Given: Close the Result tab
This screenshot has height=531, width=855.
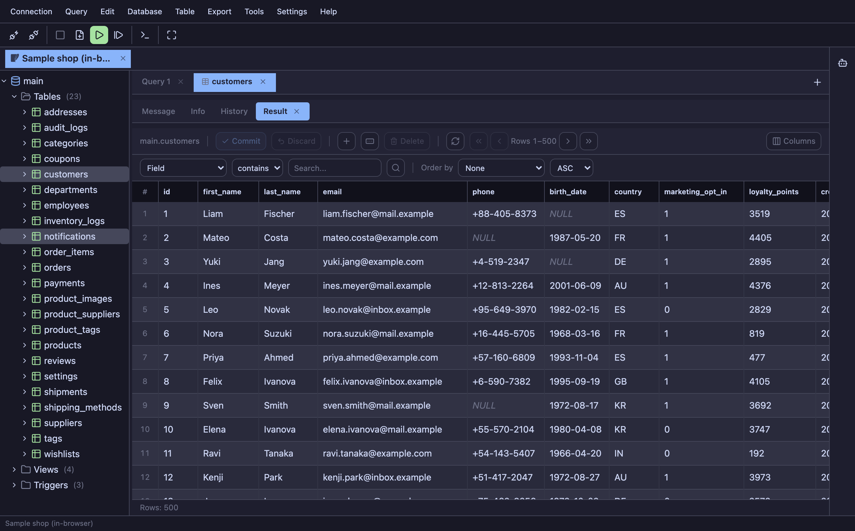Looking at the screenshot, I should pyautogui.click(x=296, y=111).
